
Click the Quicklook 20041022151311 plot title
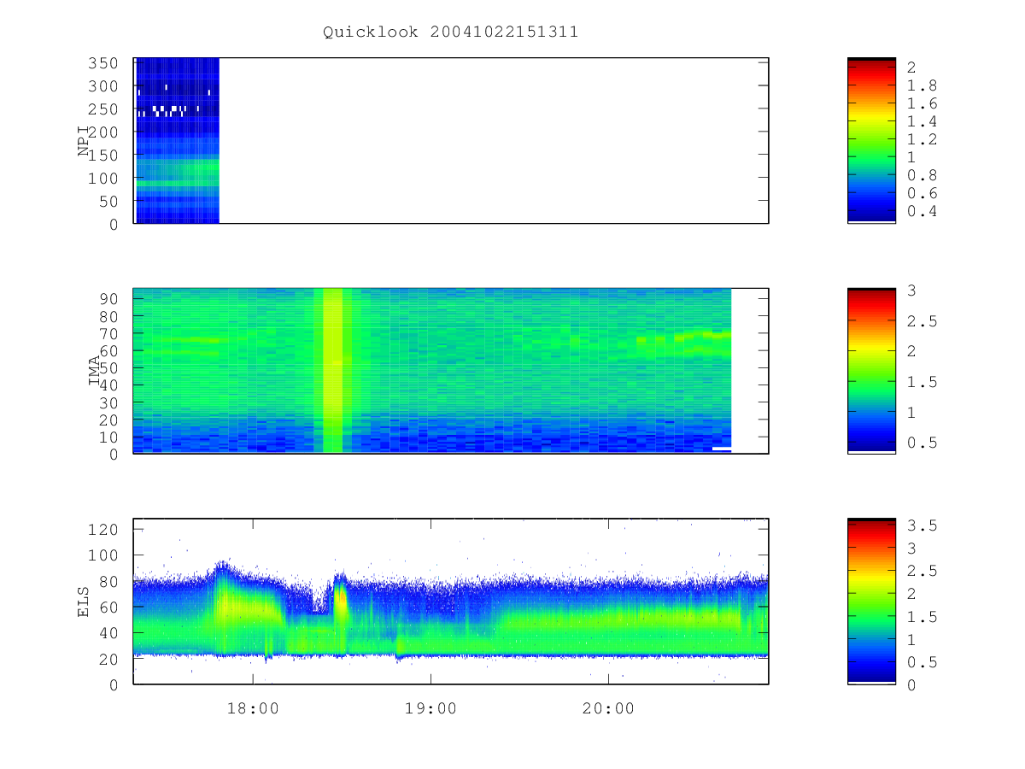coord(450,32)
